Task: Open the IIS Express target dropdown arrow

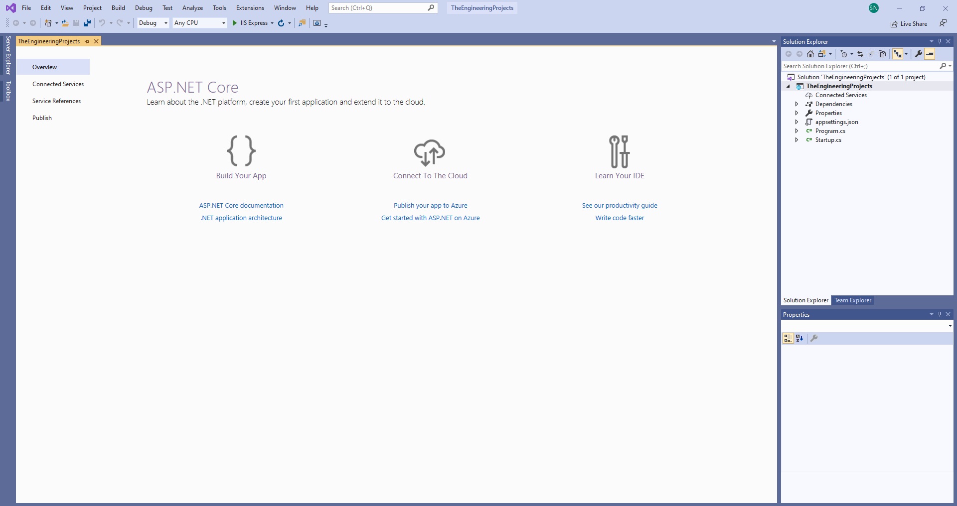Action: point(272,23)
